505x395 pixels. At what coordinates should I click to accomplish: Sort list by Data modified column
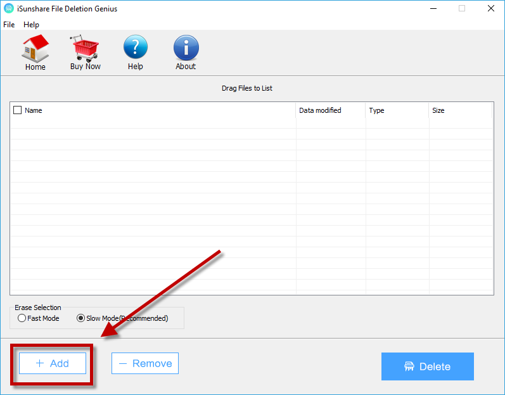pyautogui.click(x=331, y=110)
